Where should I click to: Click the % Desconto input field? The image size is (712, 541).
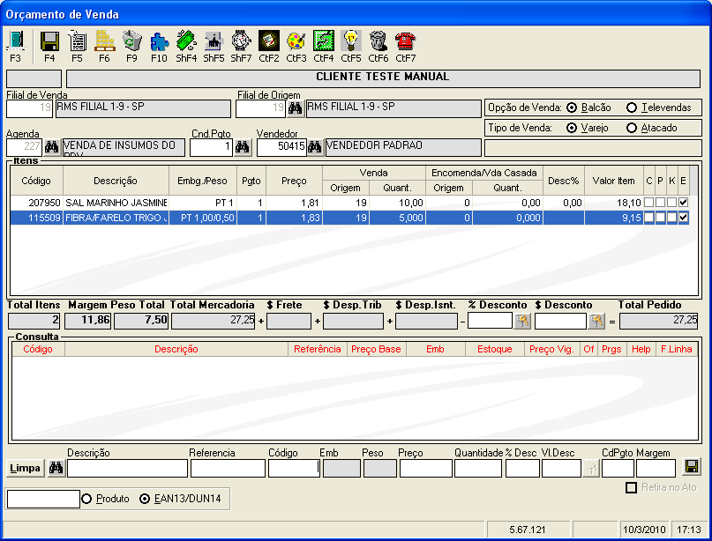click(490, 321)
